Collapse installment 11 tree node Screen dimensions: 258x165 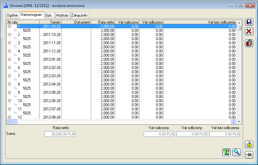9,109
